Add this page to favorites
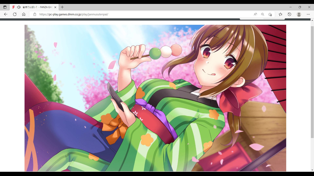The image size is (314, 176). pos(270,14)
